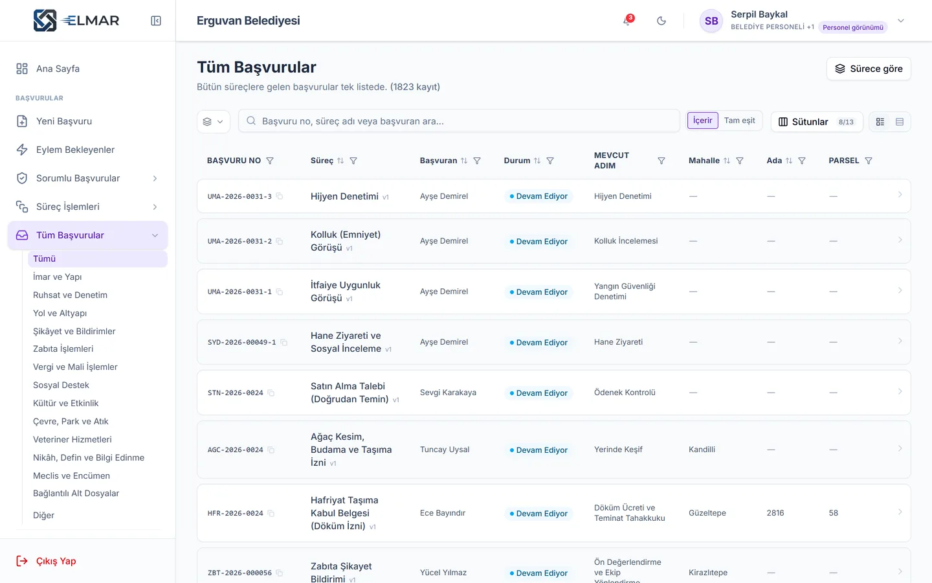The image size is (932, 583).
Task: Filter the Ada column
Action: (x=802, y=161)
